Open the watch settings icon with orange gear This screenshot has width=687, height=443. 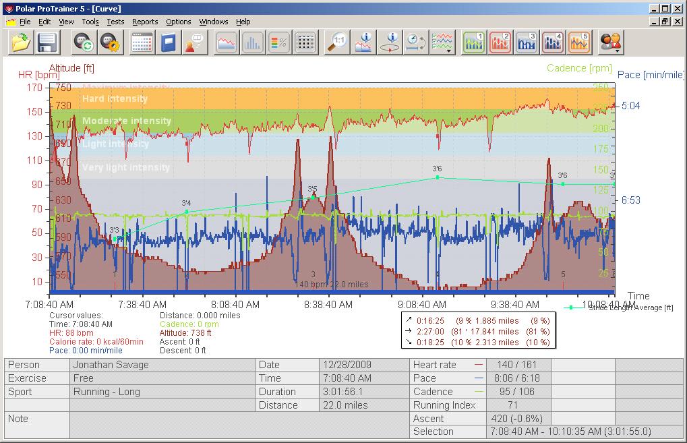pos(109,42)
